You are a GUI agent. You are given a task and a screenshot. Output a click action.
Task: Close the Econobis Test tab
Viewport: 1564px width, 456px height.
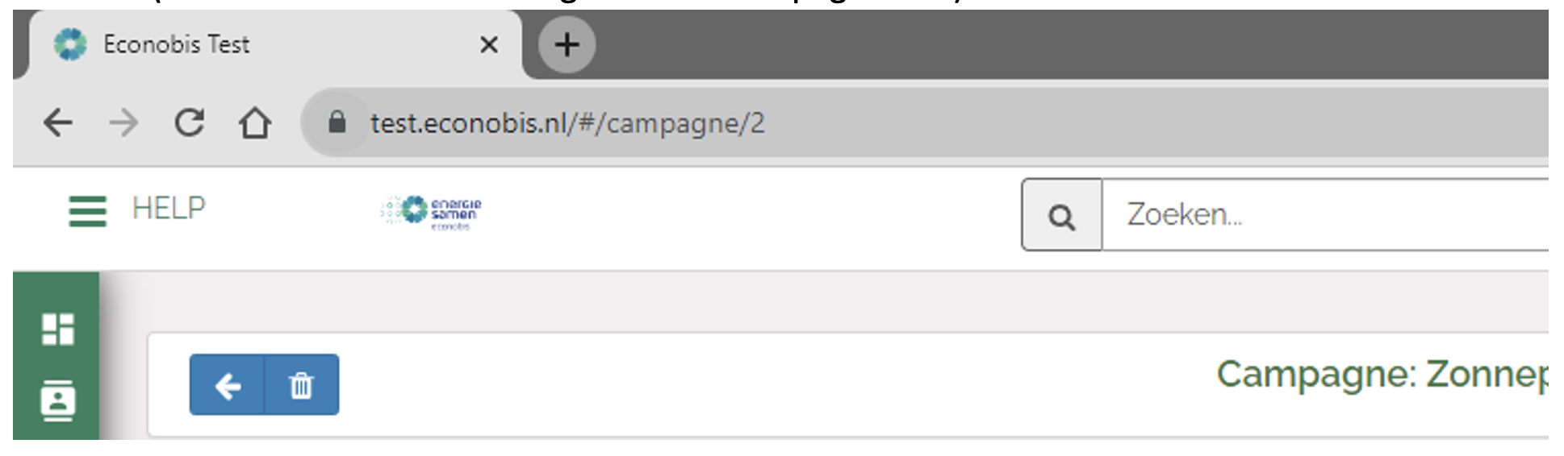488,45
